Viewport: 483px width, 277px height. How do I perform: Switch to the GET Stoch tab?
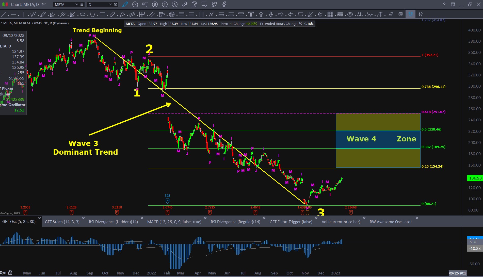click(x=62, y=222)
